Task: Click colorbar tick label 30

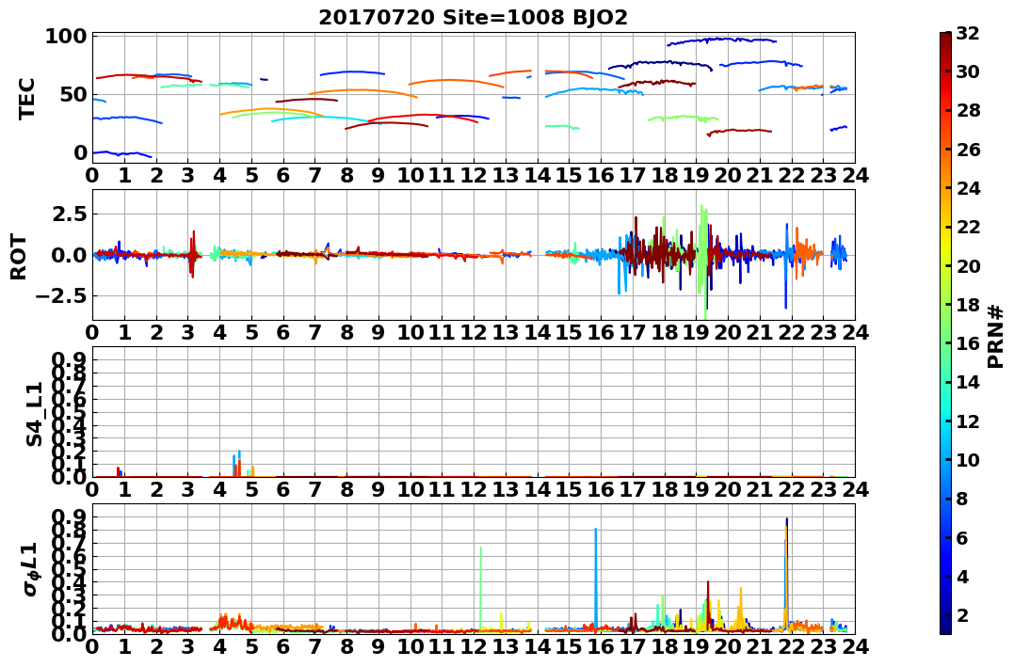Action: tap(968, 71)
